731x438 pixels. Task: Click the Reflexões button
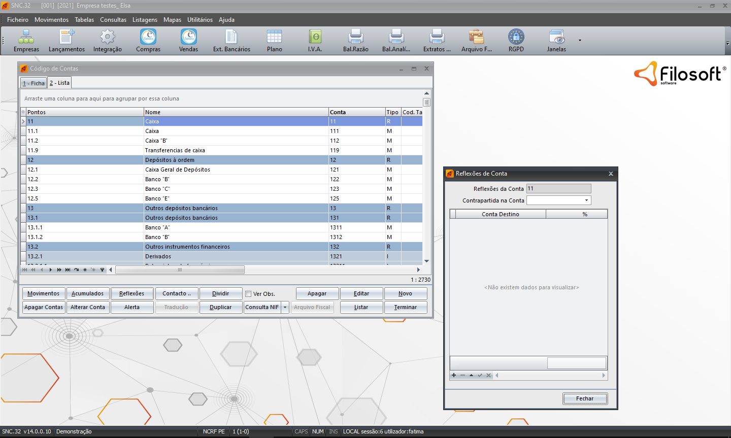click(131, 294)
